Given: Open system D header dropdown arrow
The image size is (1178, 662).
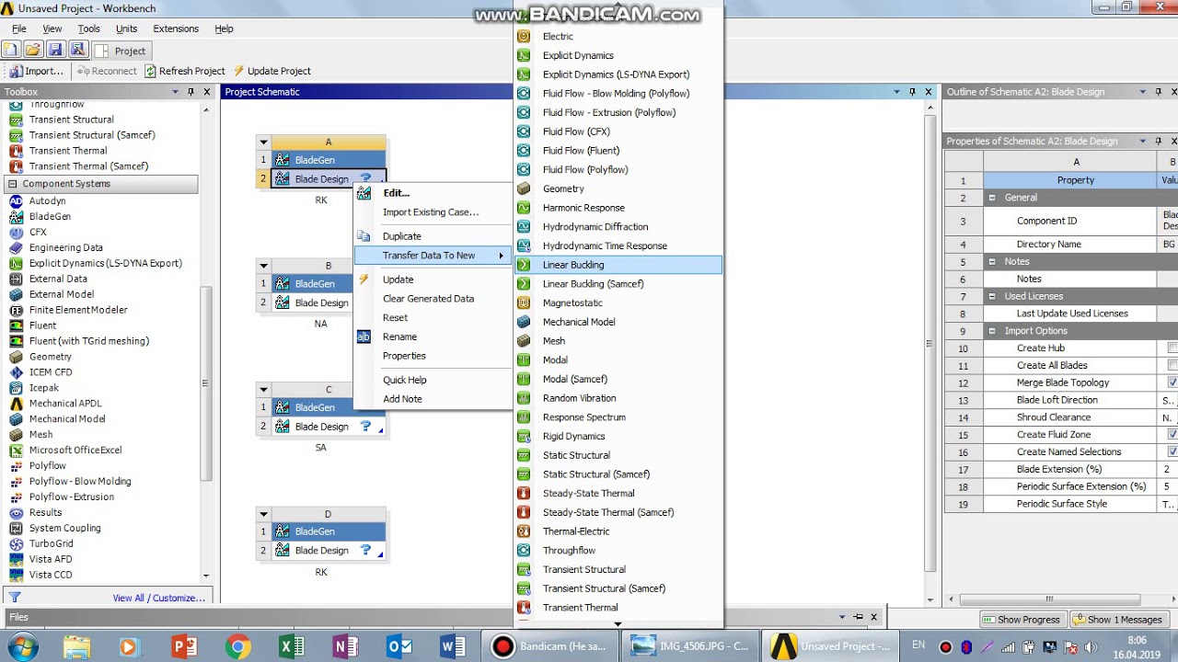Looking at the screenshot, I should [x=263, y=514].
